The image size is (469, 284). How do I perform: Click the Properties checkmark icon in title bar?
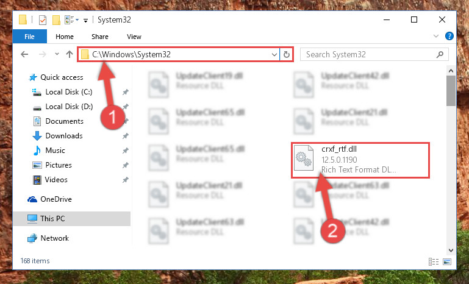click(x=43, y=20)
